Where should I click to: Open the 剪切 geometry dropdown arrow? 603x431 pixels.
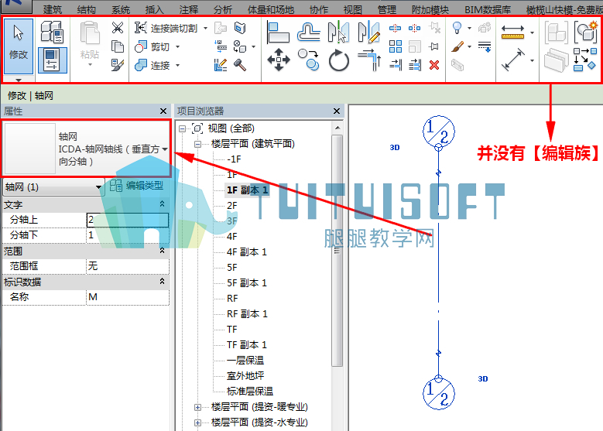coord(178,46)
